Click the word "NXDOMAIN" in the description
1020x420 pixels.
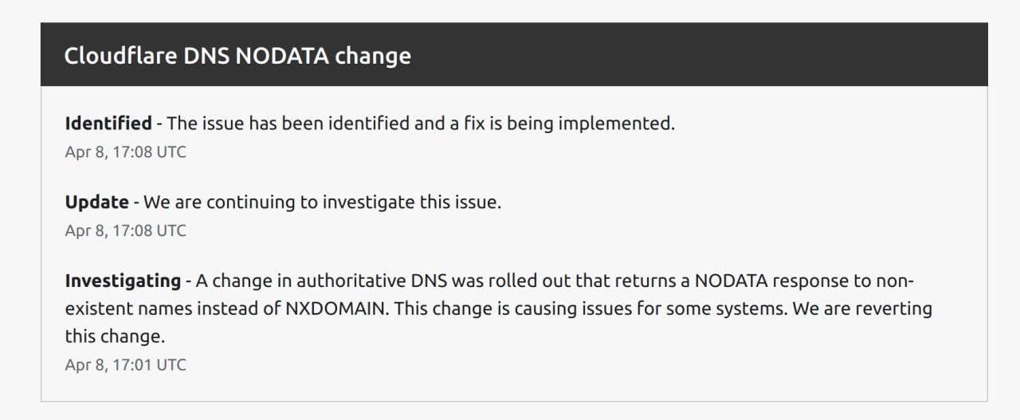pos(336,308)
